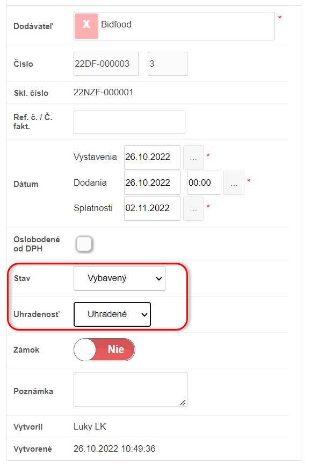Click the Ref. č. / Č. fakt. input
The image size is (311, 470).
[129, 122]
